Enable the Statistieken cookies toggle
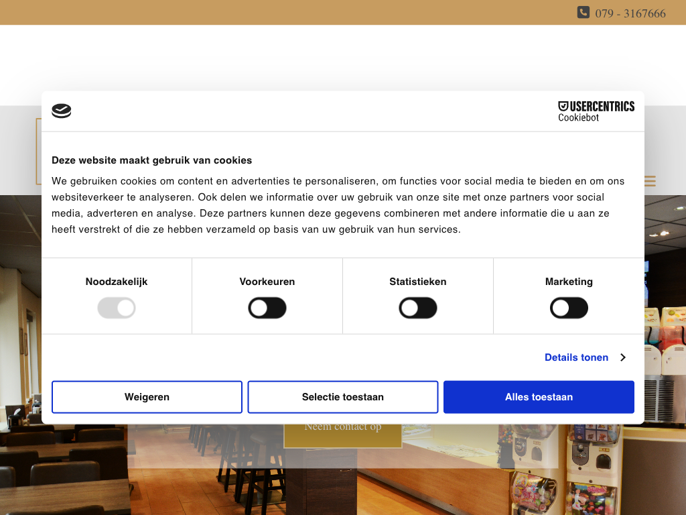This screenshot has height=515, width=686. 418,308
